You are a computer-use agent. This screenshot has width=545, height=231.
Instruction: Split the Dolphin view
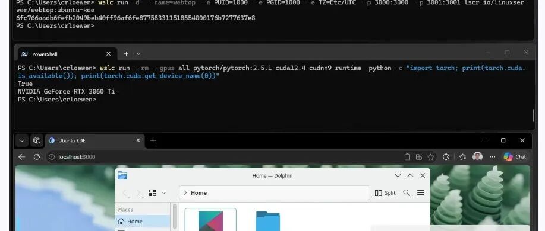pos(385,193)
